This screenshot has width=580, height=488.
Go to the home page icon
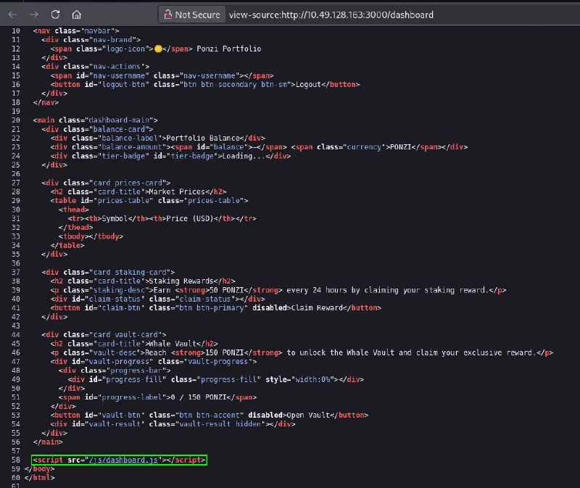pos(77,15)
